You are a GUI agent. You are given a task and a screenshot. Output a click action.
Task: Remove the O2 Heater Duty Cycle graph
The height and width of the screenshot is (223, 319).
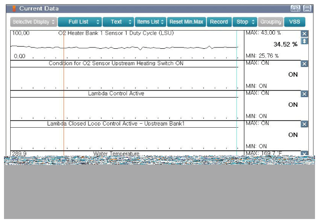[304, 34]
